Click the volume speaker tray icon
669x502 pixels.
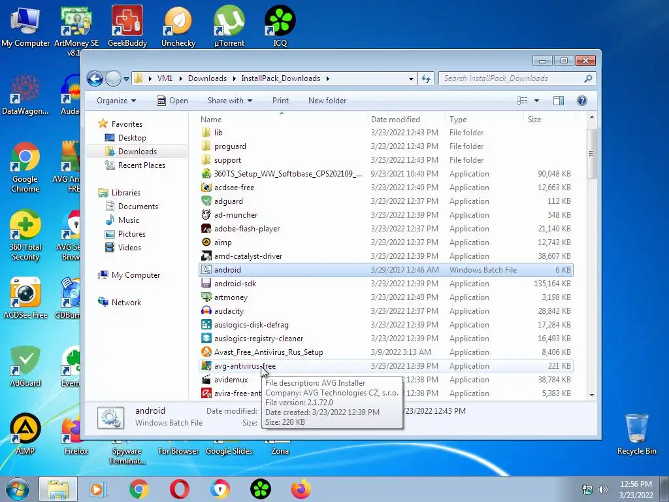(603, 490)
